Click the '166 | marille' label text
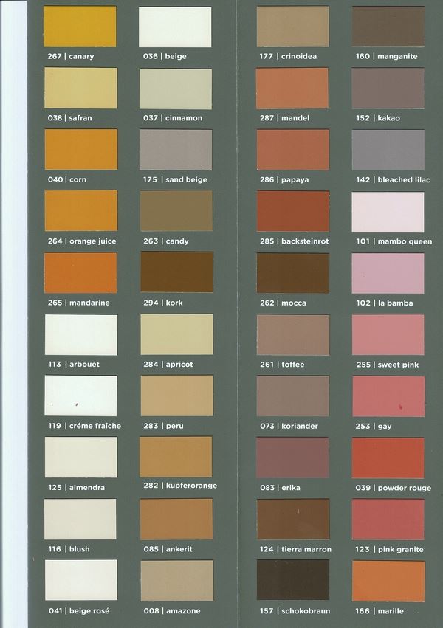This screenshot has width=443, height=628. click(x=379, y=610)
